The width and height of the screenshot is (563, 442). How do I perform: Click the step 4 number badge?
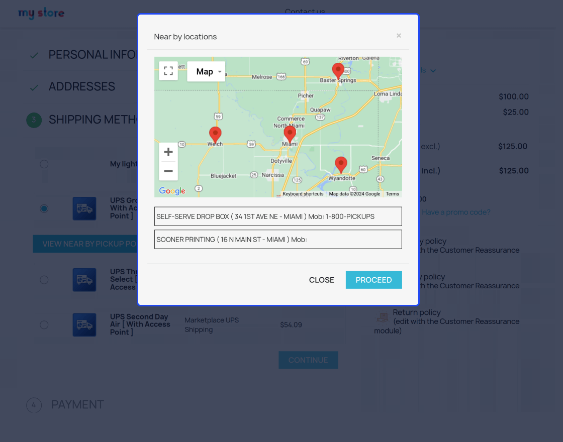coord(34,405)
